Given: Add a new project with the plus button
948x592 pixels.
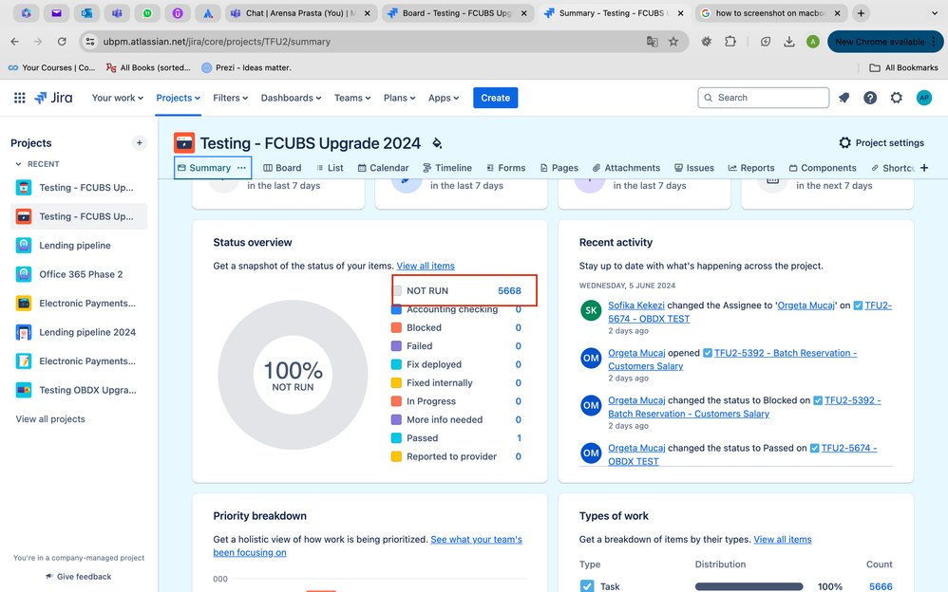Looking at the screenshot, I should click(139, 143).
